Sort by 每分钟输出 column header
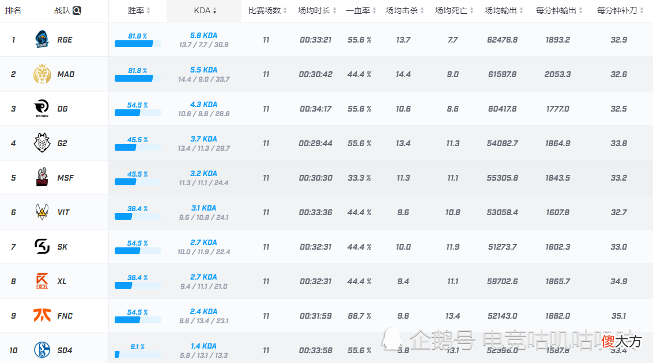The height and width of the screenshot is (363, 653). [559, 10]
